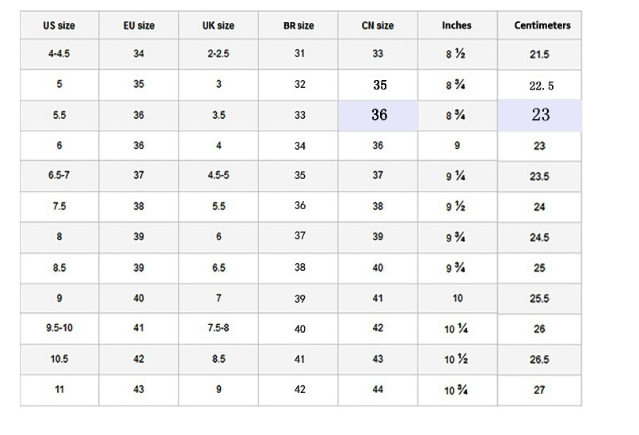Click the US size 6.5-7 cell

click(59, 175)
